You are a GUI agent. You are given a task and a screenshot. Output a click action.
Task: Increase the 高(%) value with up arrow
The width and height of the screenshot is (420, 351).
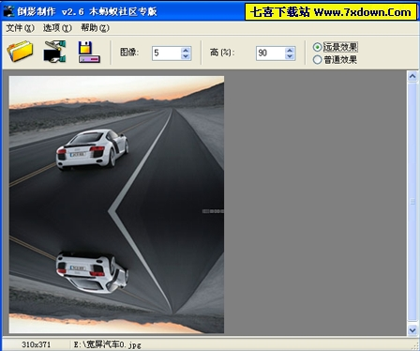(290, 50)
